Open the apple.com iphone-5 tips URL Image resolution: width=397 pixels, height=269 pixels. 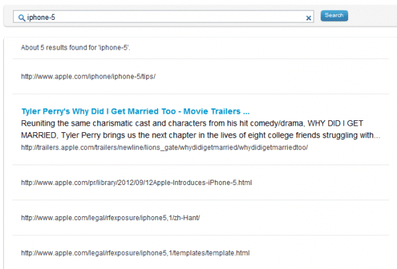pos(87,76)
